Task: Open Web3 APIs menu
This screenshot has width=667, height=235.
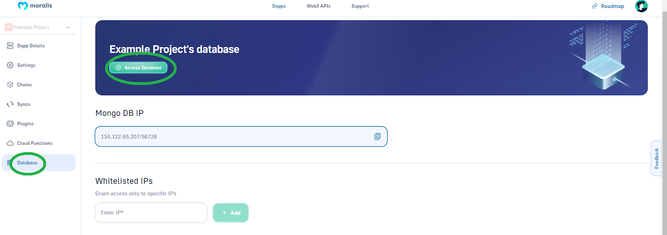Action: tap(318, 6)
